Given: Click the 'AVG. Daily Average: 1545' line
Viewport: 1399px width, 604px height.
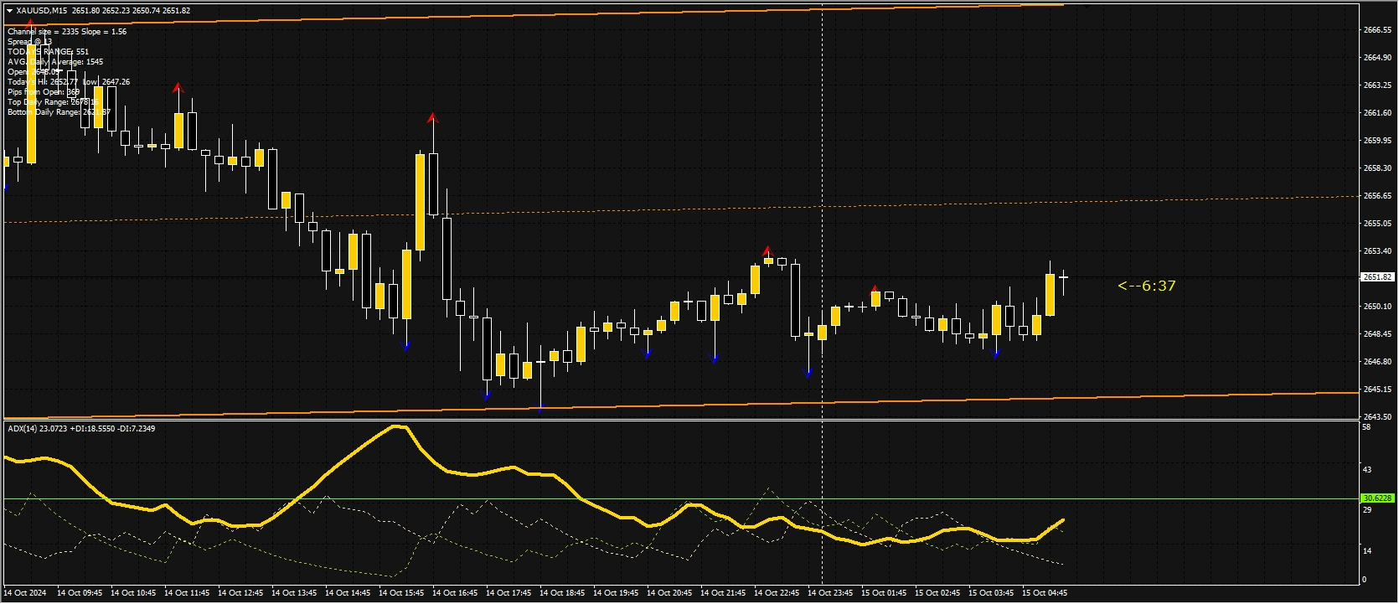Looking at the screenshot, I should click(55, 62).
